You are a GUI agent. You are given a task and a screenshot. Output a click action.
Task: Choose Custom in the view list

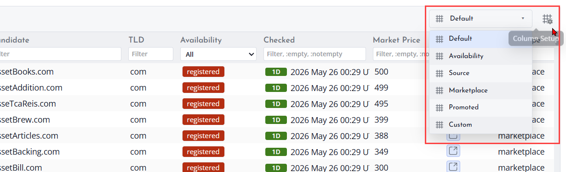coord(480,124)
